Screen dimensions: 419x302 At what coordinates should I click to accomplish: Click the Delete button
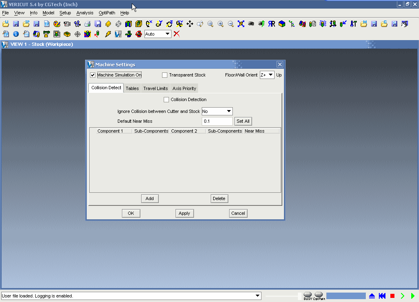219,198
